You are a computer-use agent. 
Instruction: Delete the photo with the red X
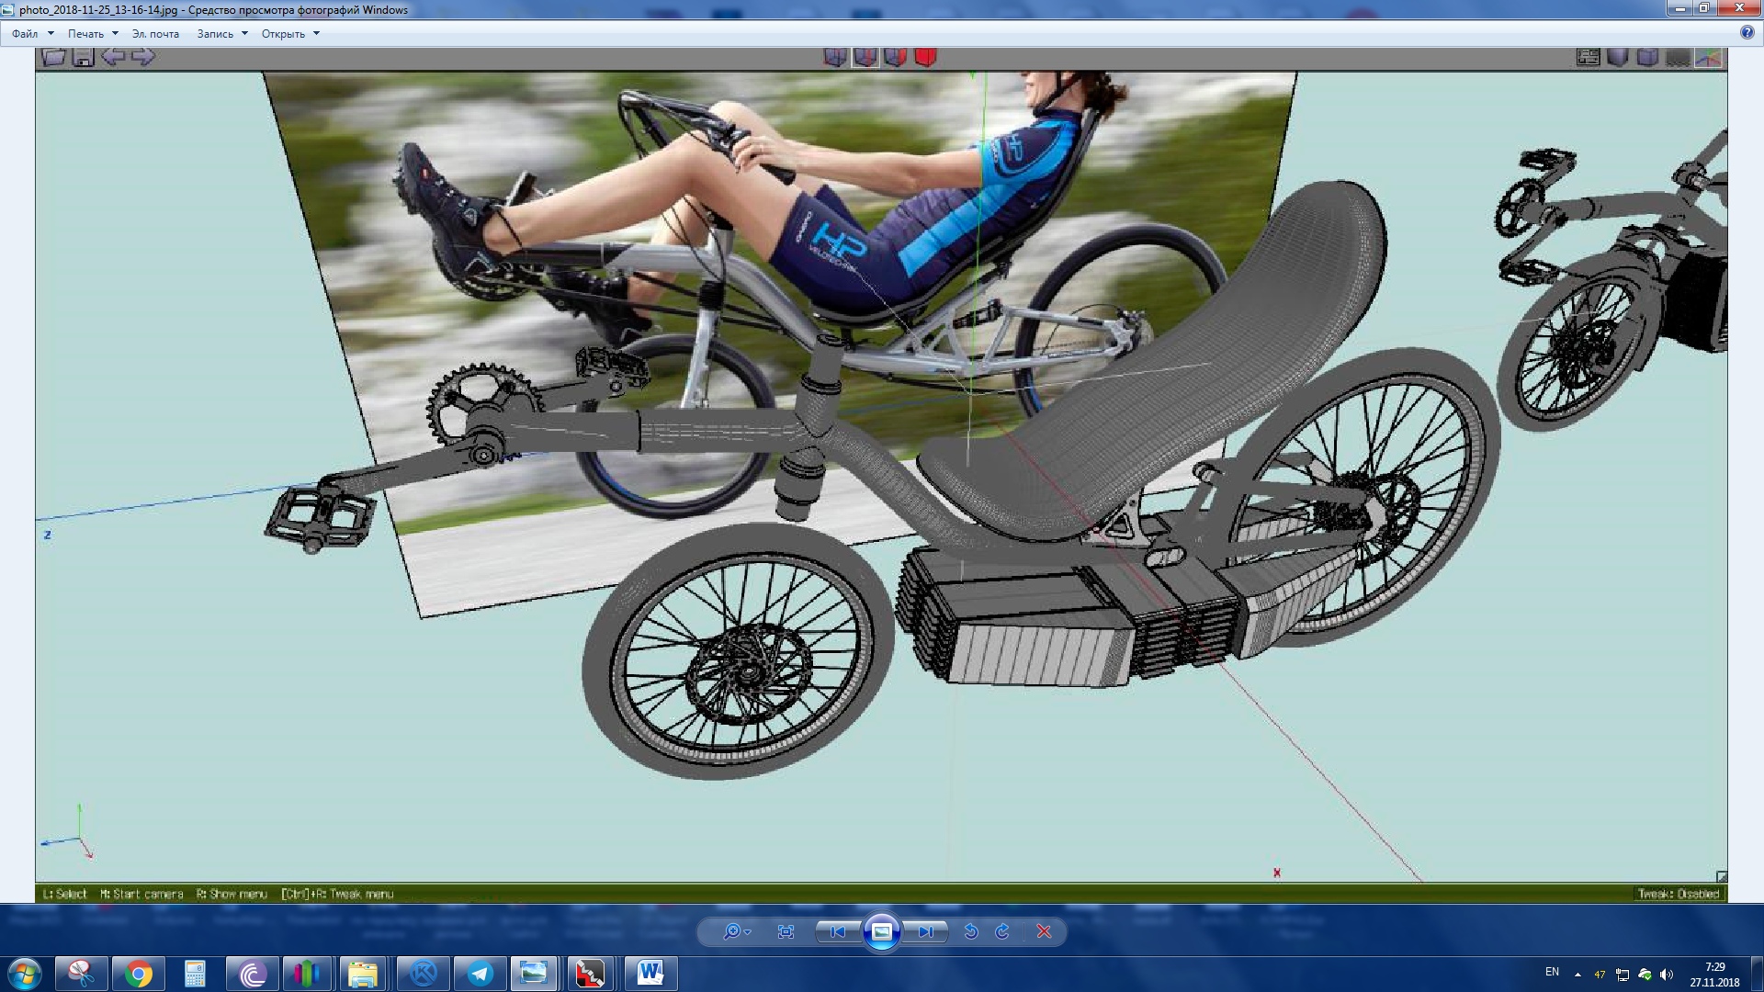[x=1044, y=931]
